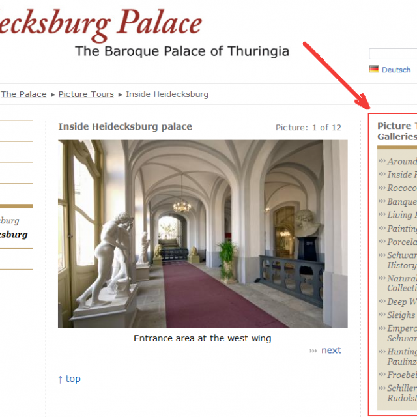Screen dimensions: 417x417
Task: Switch language via Deutsch link
Action: pos(396,70)
